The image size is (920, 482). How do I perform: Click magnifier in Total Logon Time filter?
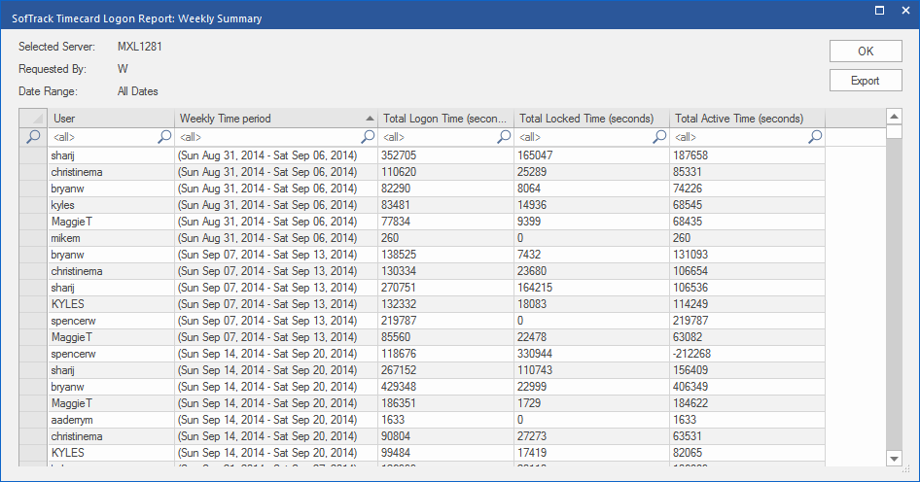pyautogui.click(x=505, y=137)
